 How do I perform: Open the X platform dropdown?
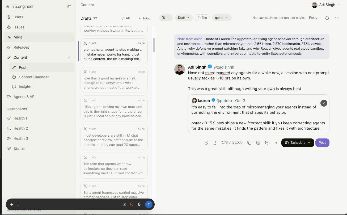166,18
